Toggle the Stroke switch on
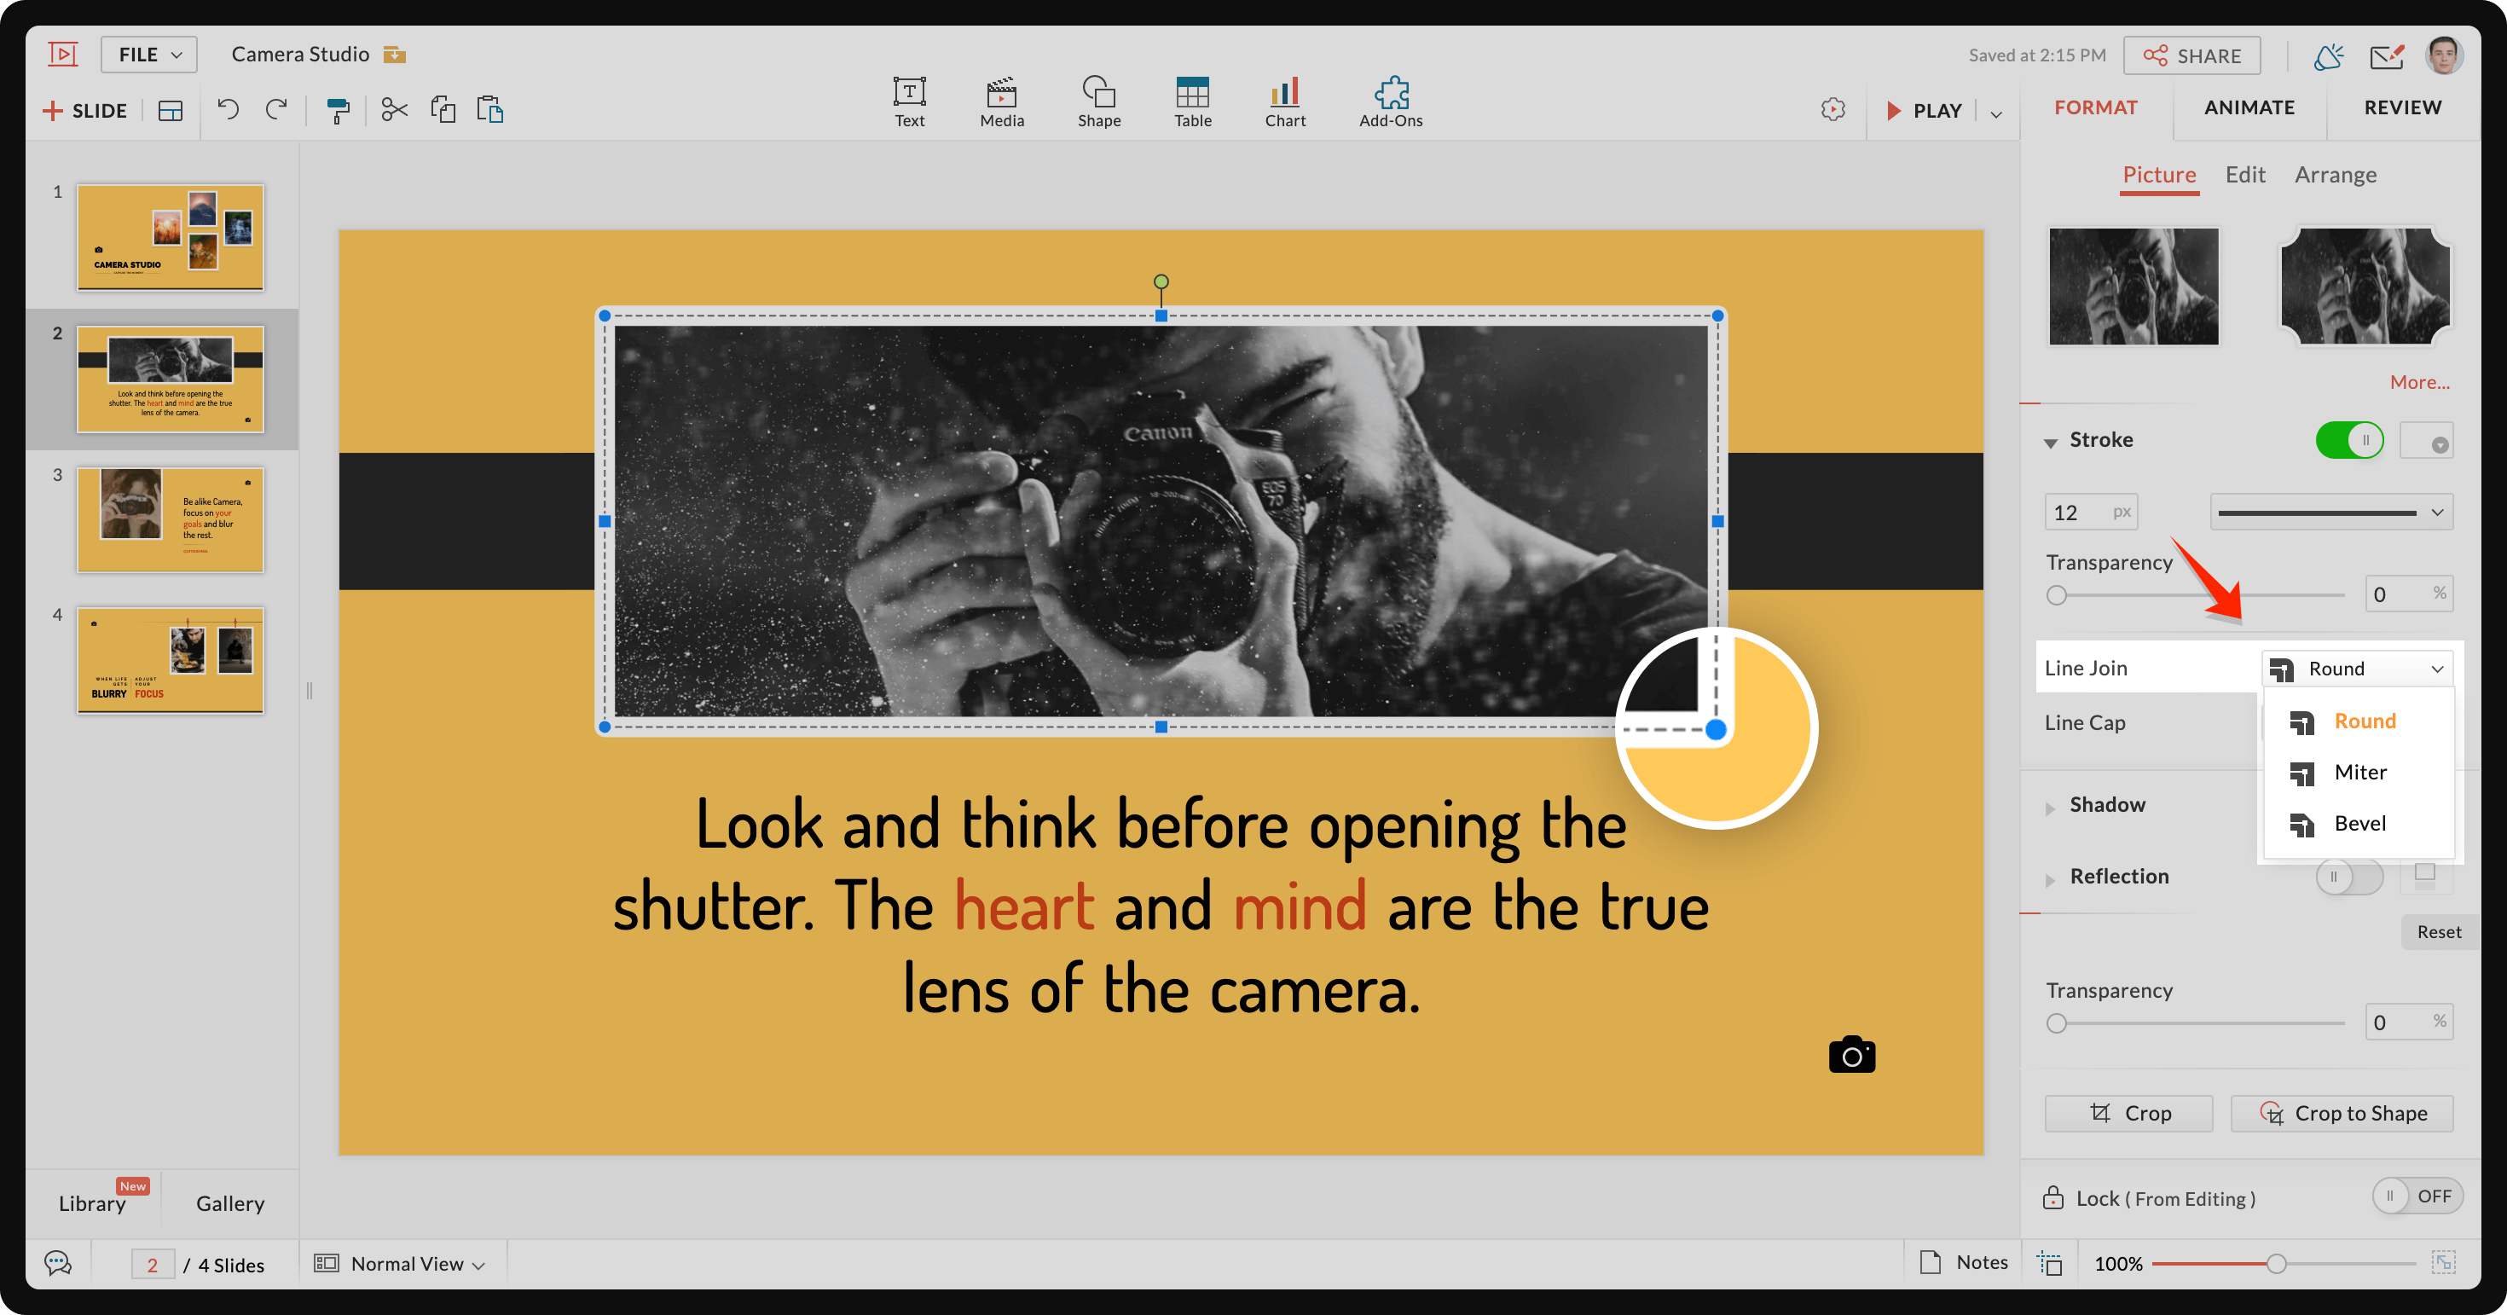 2349,439
